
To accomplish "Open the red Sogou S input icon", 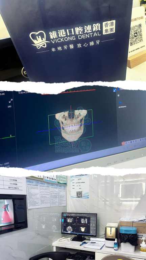I will click(x=123, y=144).
